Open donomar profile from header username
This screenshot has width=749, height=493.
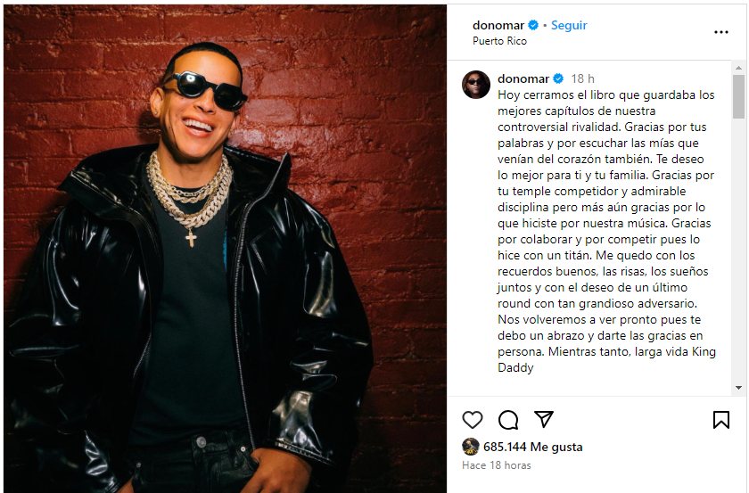pyautogui.click(x=498, y=25)
